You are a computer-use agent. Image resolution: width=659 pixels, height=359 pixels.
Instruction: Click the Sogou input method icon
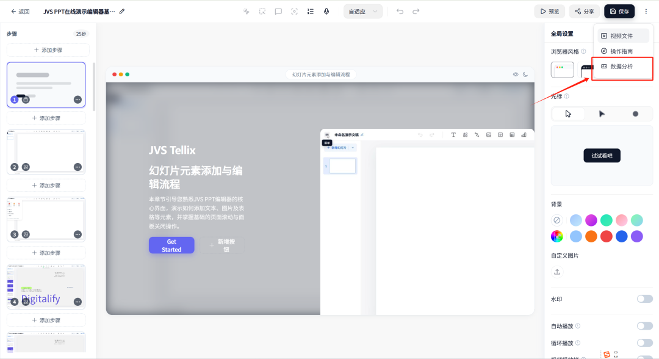coord(607,354)
